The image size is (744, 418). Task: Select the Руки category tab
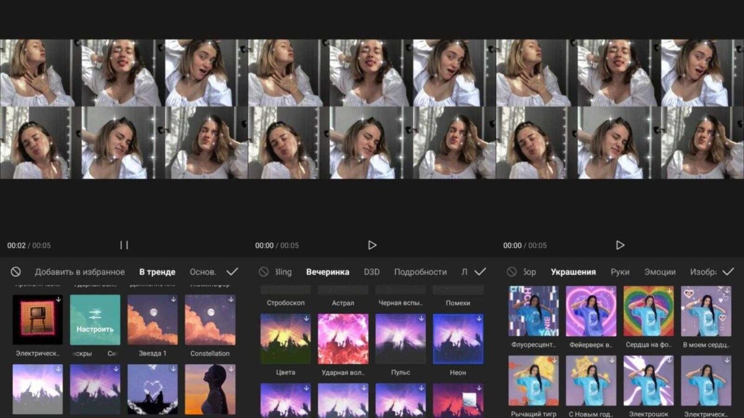(620, 272)
